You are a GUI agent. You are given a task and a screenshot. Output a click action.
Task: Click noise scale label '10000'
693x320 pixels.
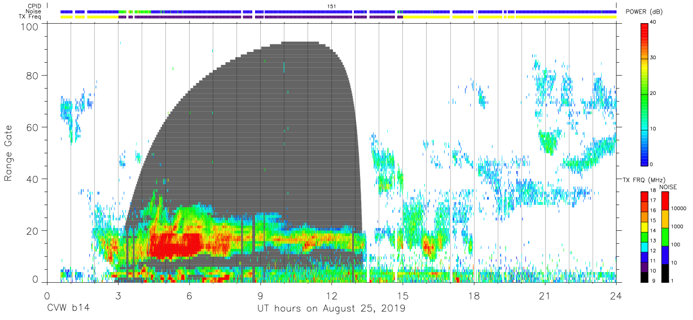pos(679,208)
